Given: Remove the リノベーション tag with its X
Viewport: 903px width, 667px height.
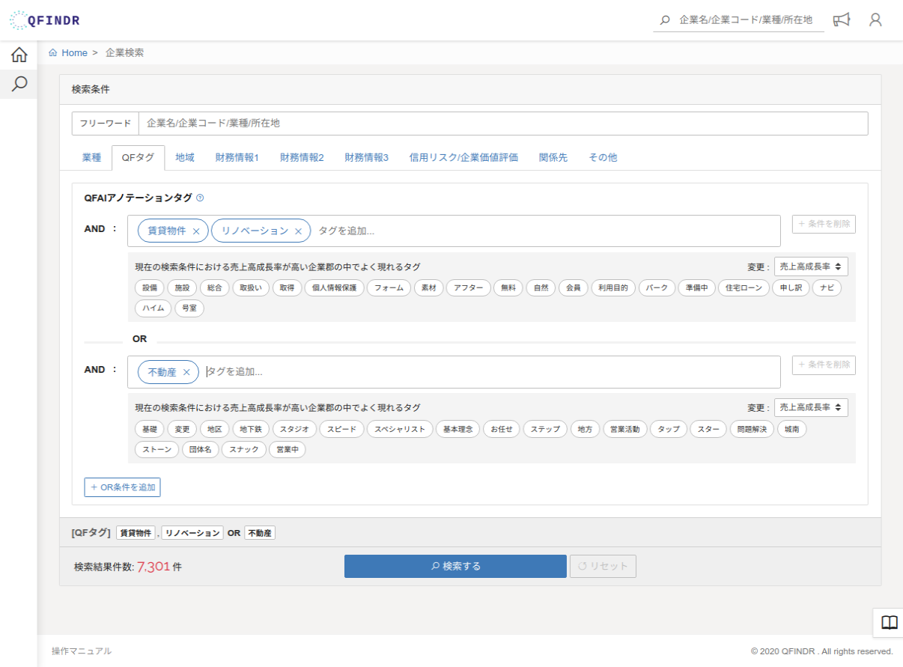Looking at the screenshot, I should 298,231.
